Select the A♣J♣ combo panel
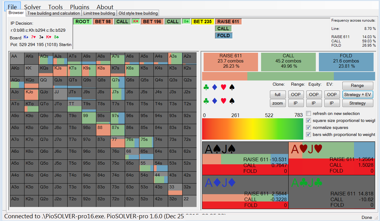Viewport: 380px width, 221px height. click(332, 192)
